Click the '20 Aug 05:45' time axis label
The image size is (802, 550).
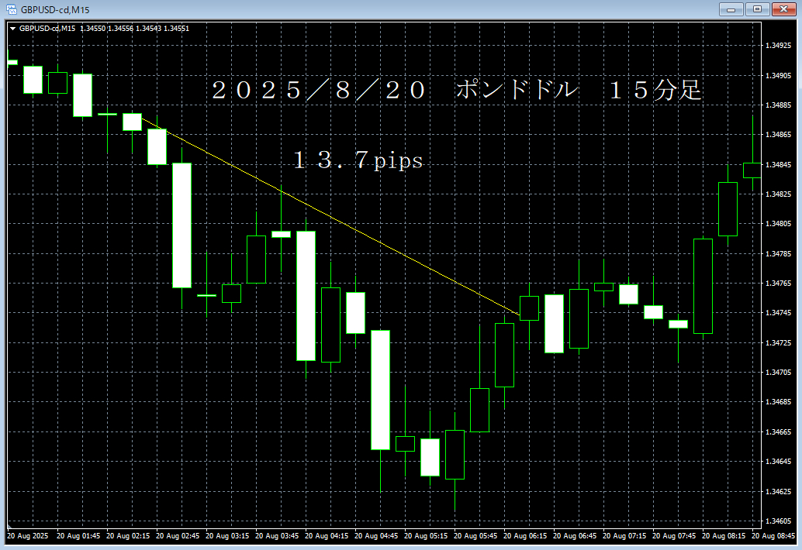pyautogui.click(x=475, y=536)
